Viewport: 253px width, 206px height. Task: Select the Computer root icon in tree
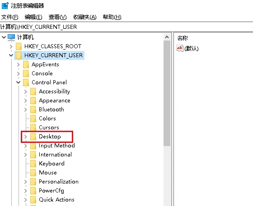[11, 37]
